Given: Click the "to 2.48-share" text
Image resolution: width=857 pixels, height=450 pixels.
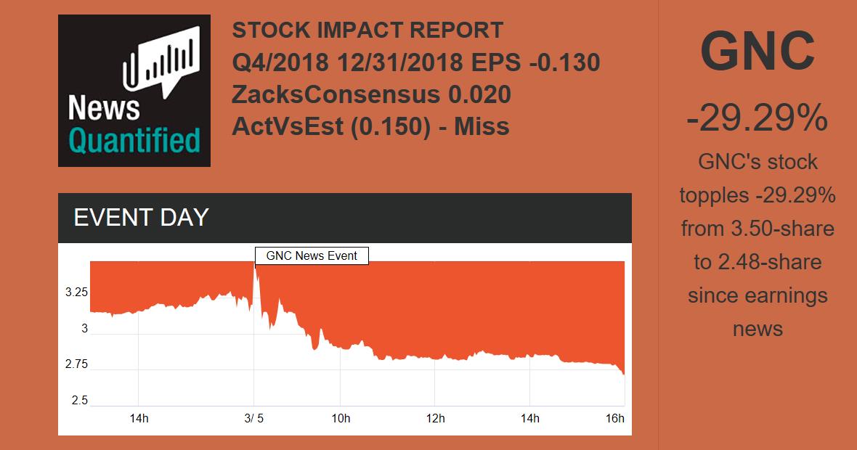Looking at the screenshot, I should (x=758, y=262).
